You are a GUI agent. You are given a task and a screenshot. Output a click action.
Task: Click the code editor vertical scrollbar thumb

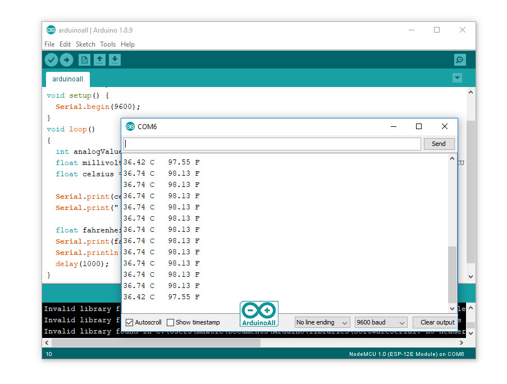(471, 192)
